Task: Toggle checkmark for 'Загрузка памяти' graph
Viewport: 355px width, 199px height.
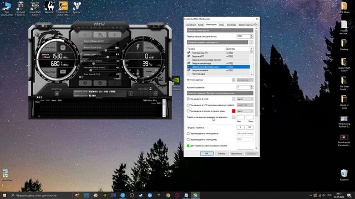Action: coord(189,70)
